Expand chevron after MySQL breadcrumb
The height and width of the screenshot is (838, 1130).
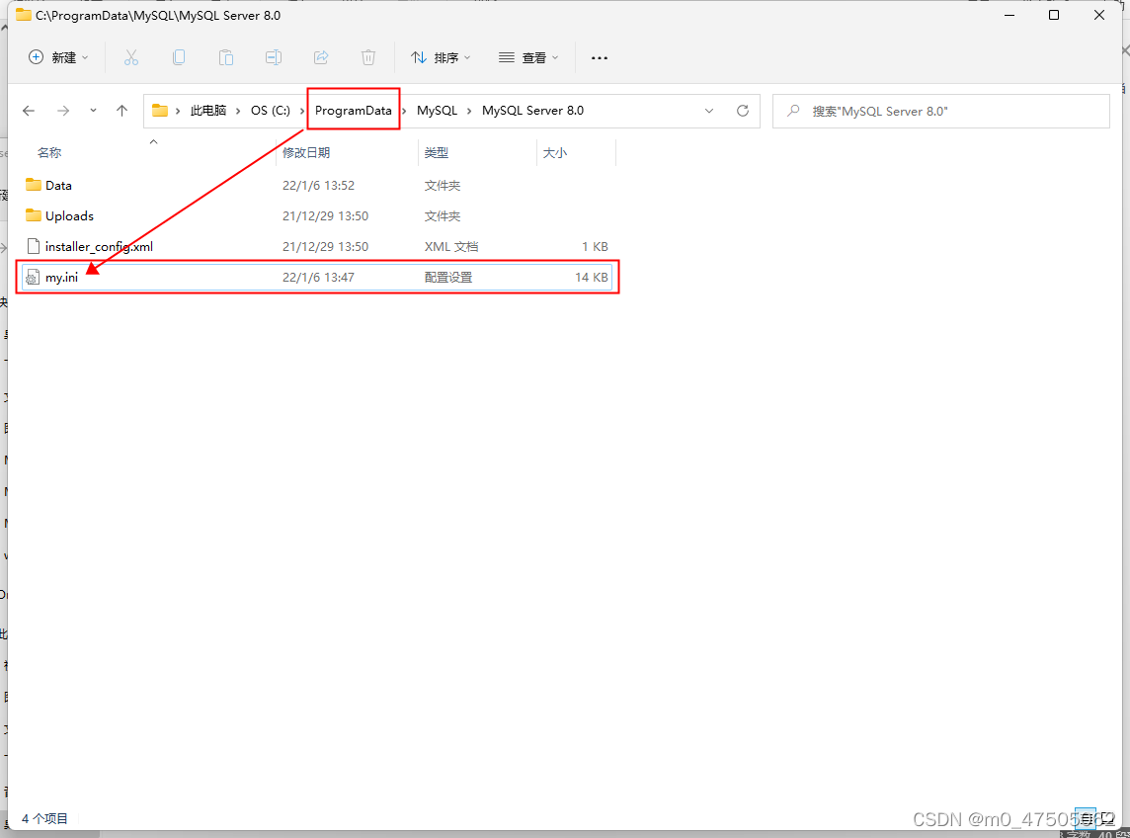[469, 111]
